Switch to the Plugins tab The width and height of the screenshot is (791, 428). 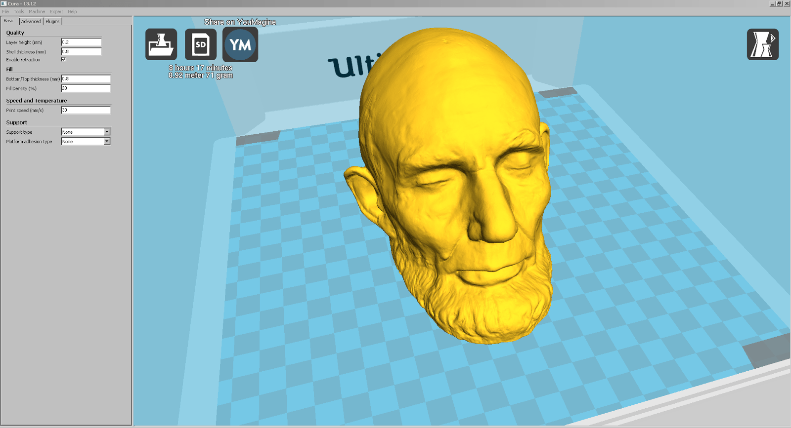53,21
